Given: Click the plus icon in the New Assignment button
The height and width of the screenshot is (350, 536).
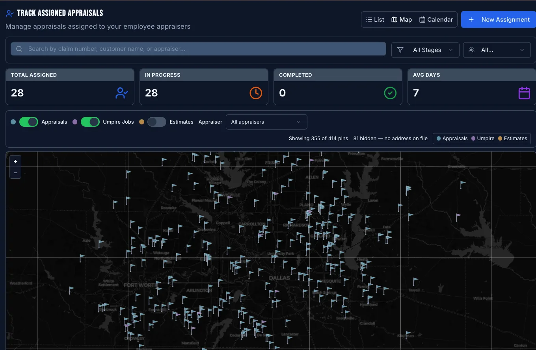Looking at the screenshot, I should (x=471, y=20).
